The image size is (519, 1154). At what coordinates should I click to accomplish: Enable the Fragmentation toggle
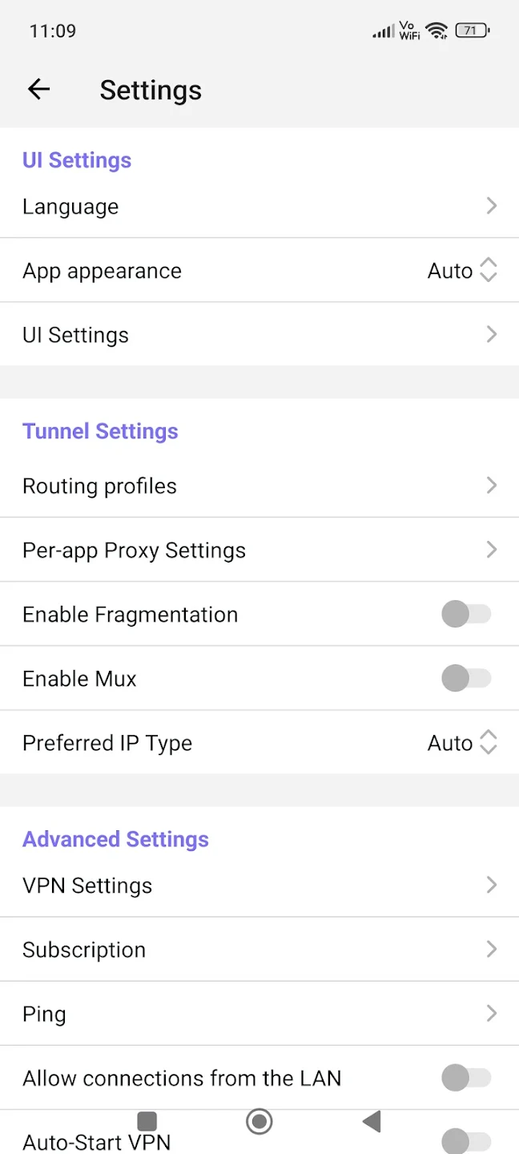tap(467, 614)
